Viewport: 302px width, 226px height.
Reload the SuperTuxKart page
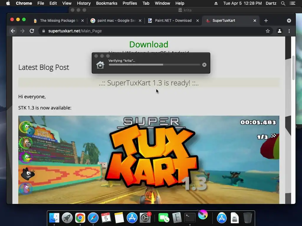click(32, 31)
